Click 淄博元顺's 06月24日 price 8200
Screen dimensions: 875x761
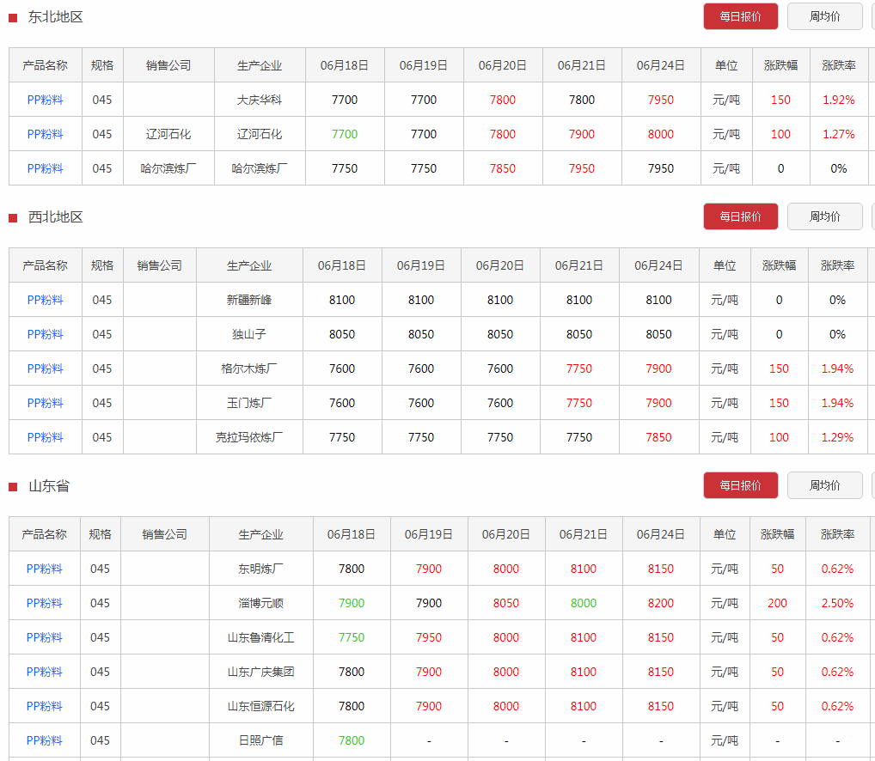coord(661,603)
